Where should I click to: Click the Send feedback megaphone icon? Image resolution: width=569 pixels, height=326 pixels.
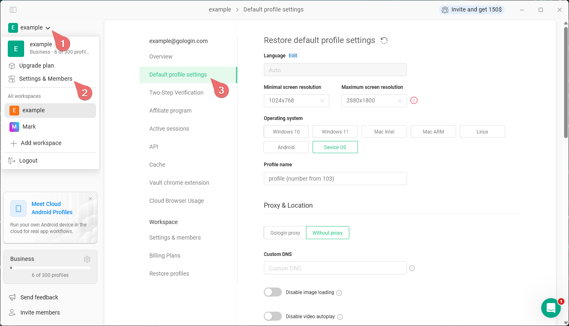pyautogui.click(x=12, y=297)
